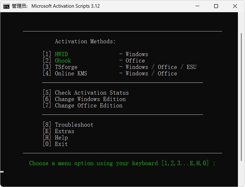Screen dimensions: 245x187
Task: Click the Troubleshoot menu line
Action: coord(68,125)
